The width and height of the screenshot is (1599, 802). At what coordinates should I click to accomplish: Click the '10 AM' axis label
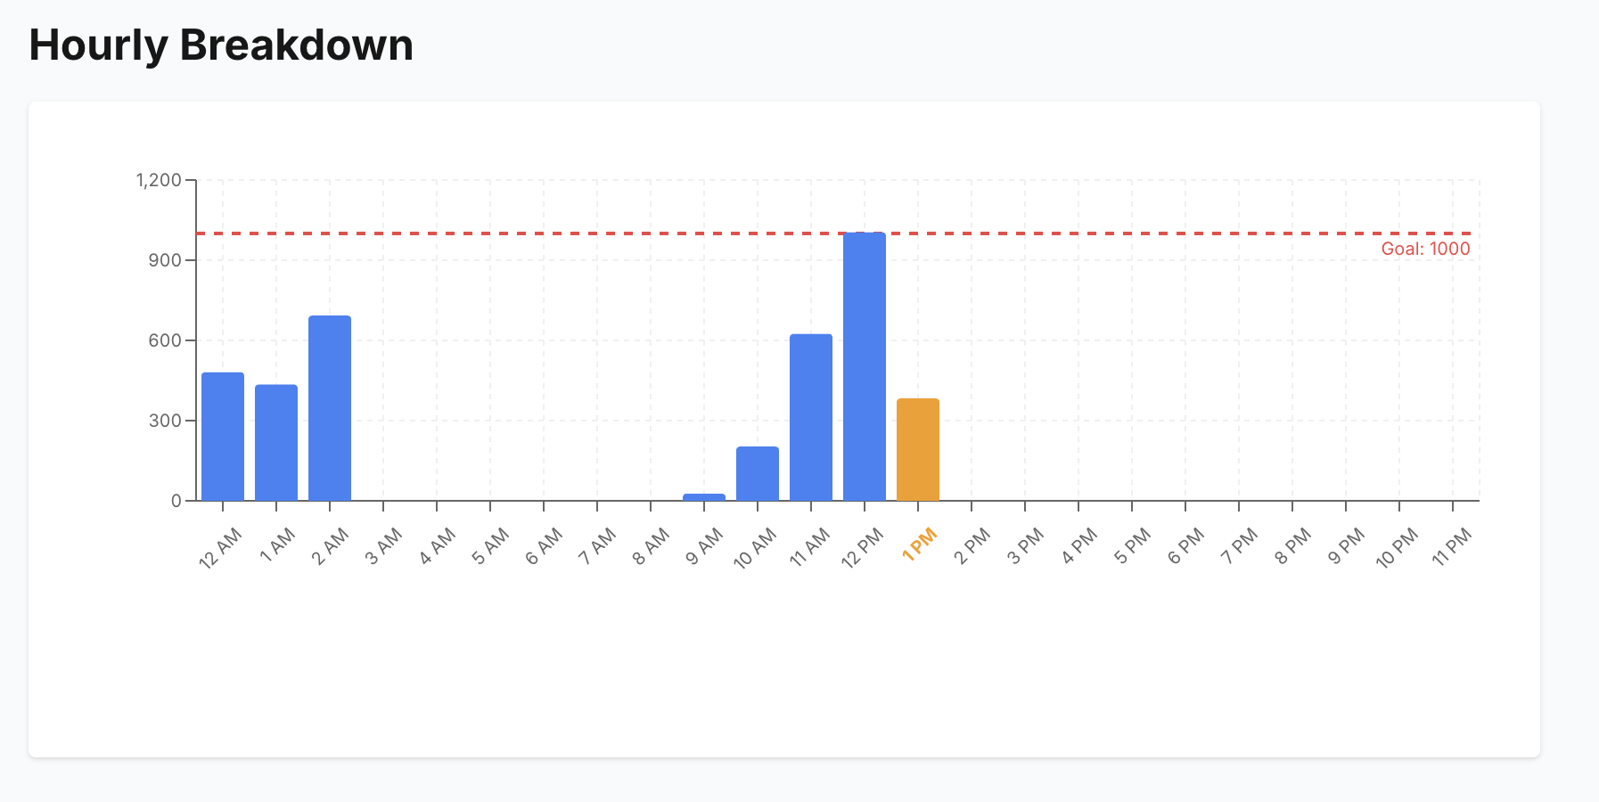755,548
